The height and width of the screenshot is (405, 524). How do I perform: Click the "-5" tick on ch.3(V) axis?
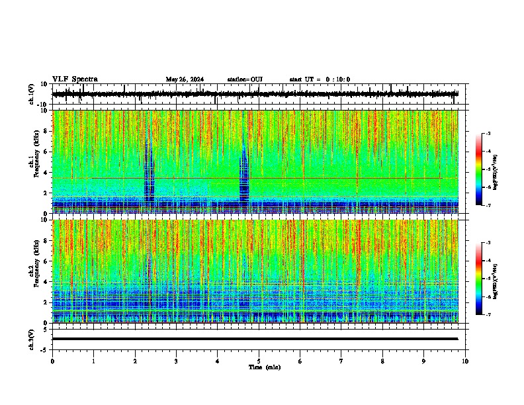tap(45, 349)
